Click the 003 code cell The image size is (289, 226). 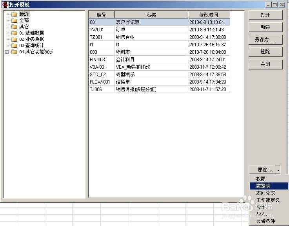point(102,52)
